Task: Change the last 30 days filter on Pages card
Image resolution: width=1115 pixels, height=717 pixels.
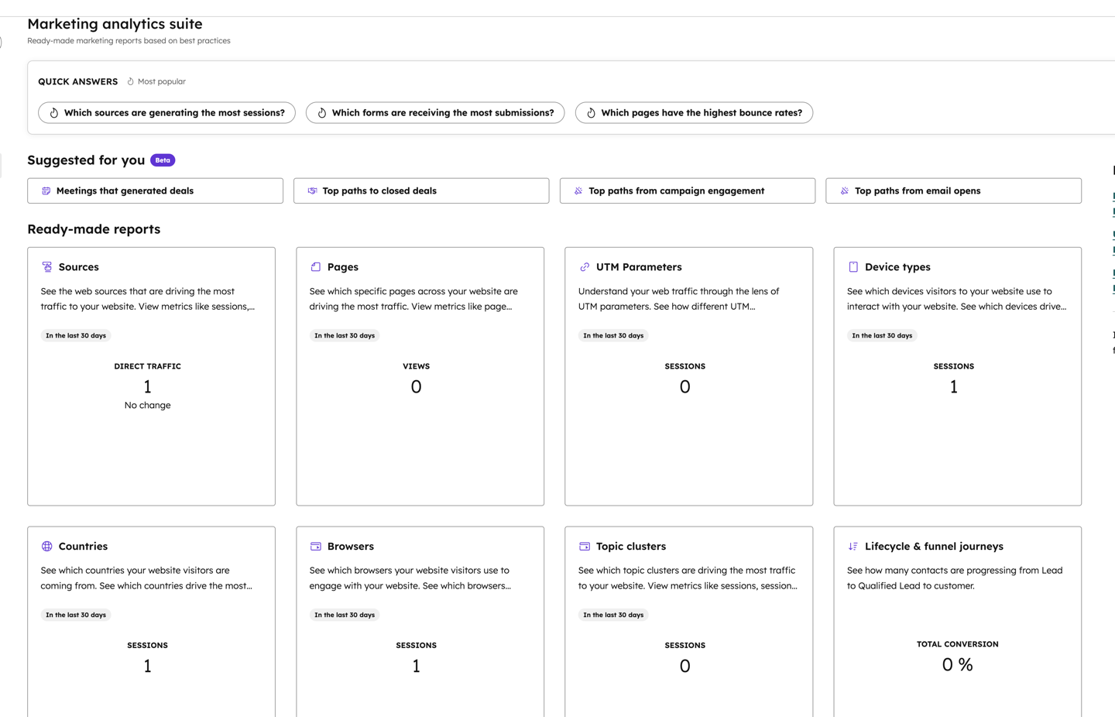Action: (345, 335)
